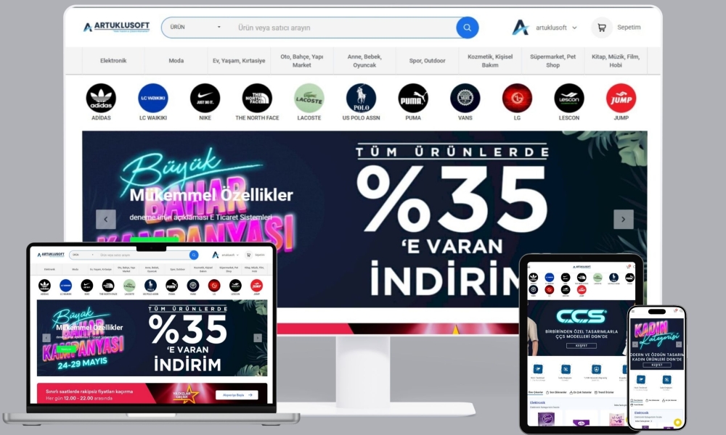Go to the previous slide on the laptop banner
The width and height of the screenshot is (726, 435).
[46, 338]
